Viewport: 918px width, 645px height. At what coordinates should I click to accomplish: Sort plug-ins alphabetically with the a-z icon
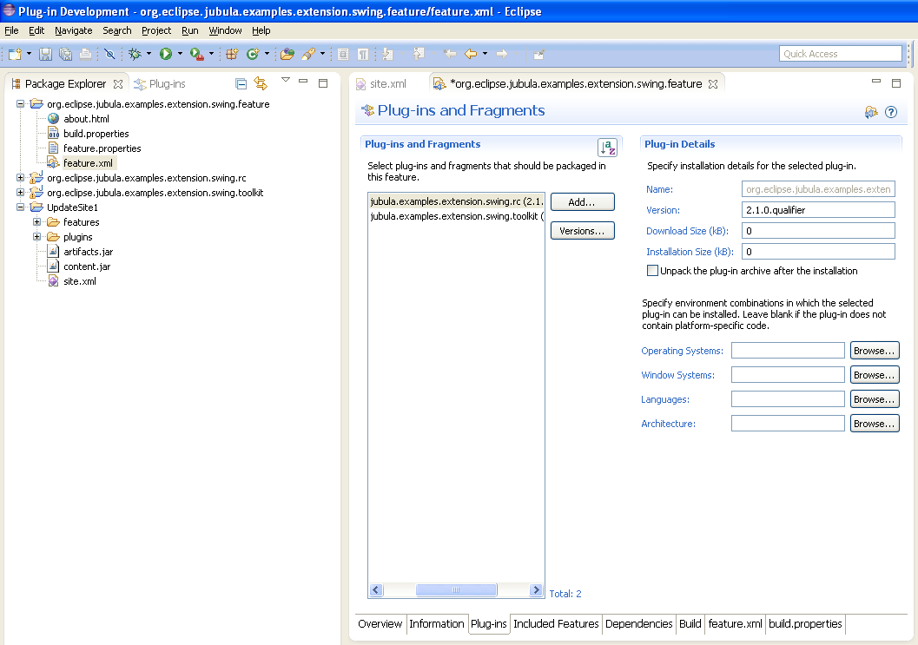point(607,147)
